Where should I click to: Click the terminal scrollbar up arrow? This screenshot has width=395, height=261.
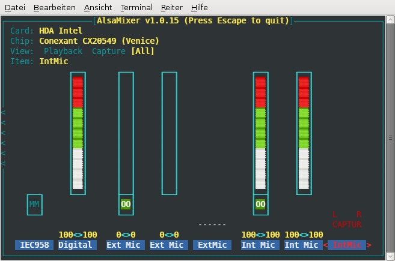pos(390,20)
